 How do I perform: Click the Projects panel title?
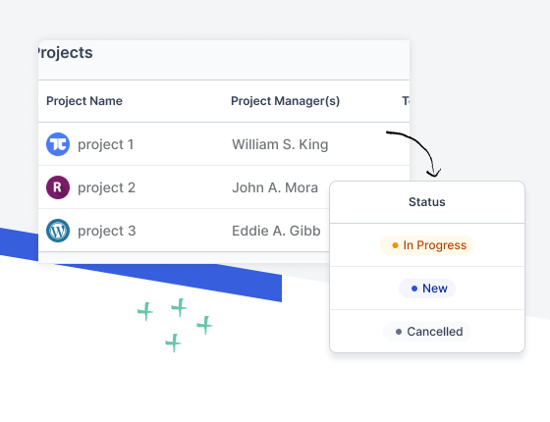(x=65, y=53)
